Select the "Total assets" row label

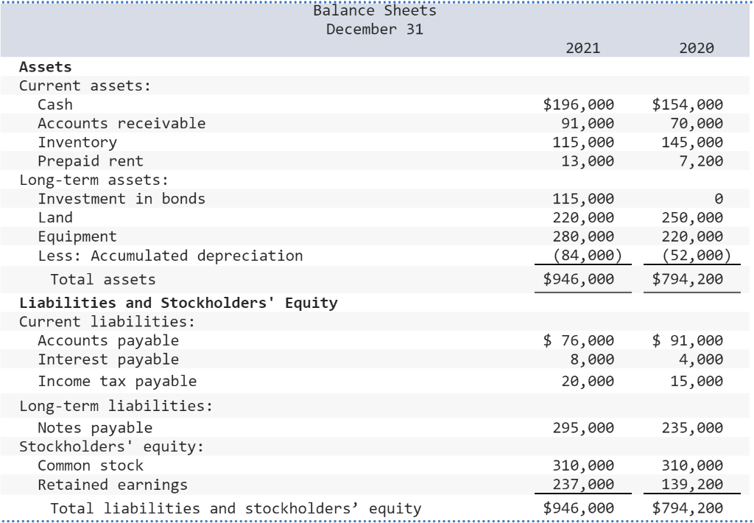[103, 279]
